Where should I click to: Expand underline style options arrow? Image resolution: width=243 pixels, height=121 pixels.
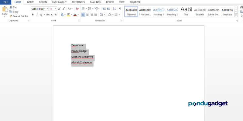pyautogui.click(x=44, y=15)
